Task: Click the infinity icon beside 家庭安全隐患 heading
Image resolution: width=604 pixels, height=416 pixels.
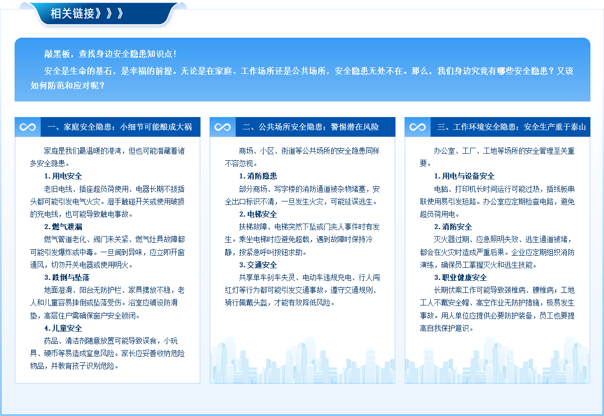Action: 28,127
